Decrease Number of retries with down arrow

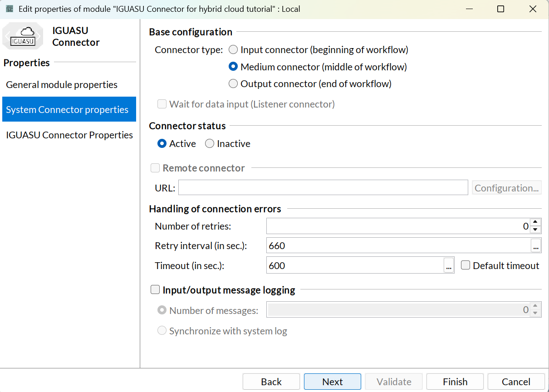[535, 230]
